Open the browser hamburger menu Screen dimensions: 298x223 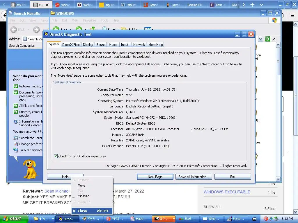(292, 15)
